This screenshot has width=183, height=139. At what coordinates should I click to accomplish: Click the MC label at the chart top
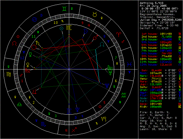(69, 27)
